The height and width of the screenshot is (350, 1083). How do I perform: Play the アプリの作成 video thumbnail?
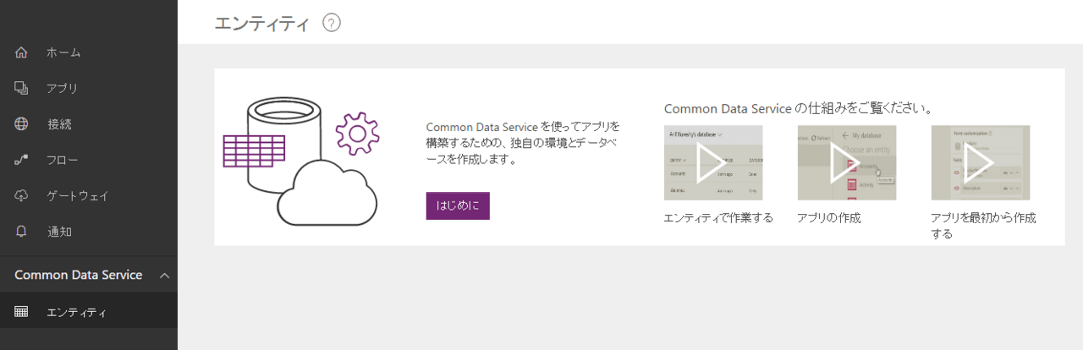click(x=846, y=162)
